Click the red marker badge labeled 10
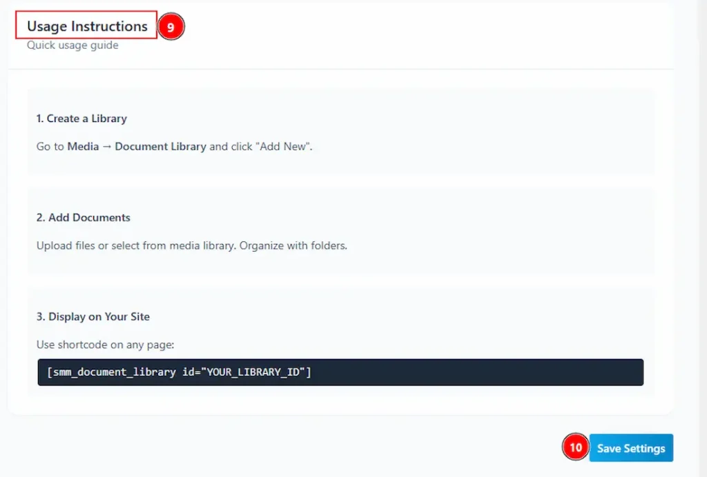This screenshot has width=707, height=477. 575,447
